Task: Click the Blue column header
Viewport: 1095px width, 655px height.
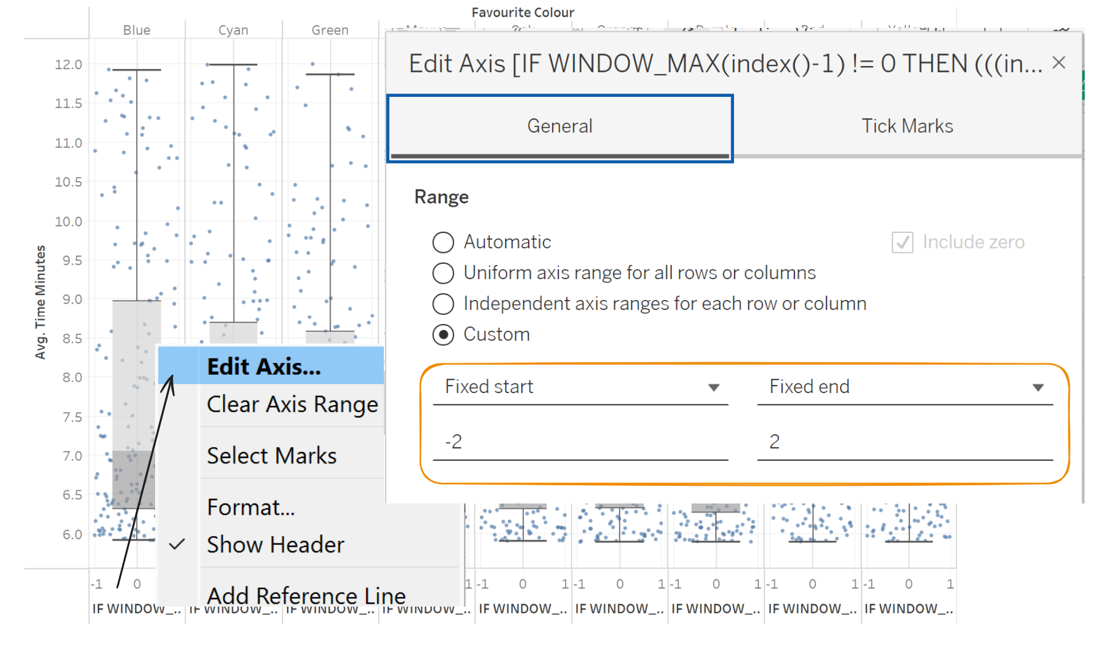Action: point(137,30)
